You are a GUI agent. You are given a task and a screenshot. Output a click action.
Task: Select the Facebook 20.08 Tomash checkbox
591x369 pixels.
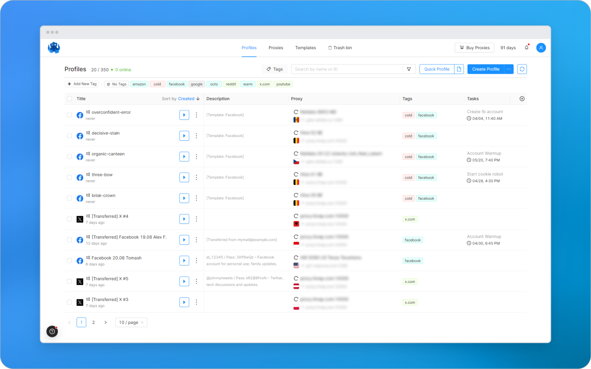click(69, 261)
